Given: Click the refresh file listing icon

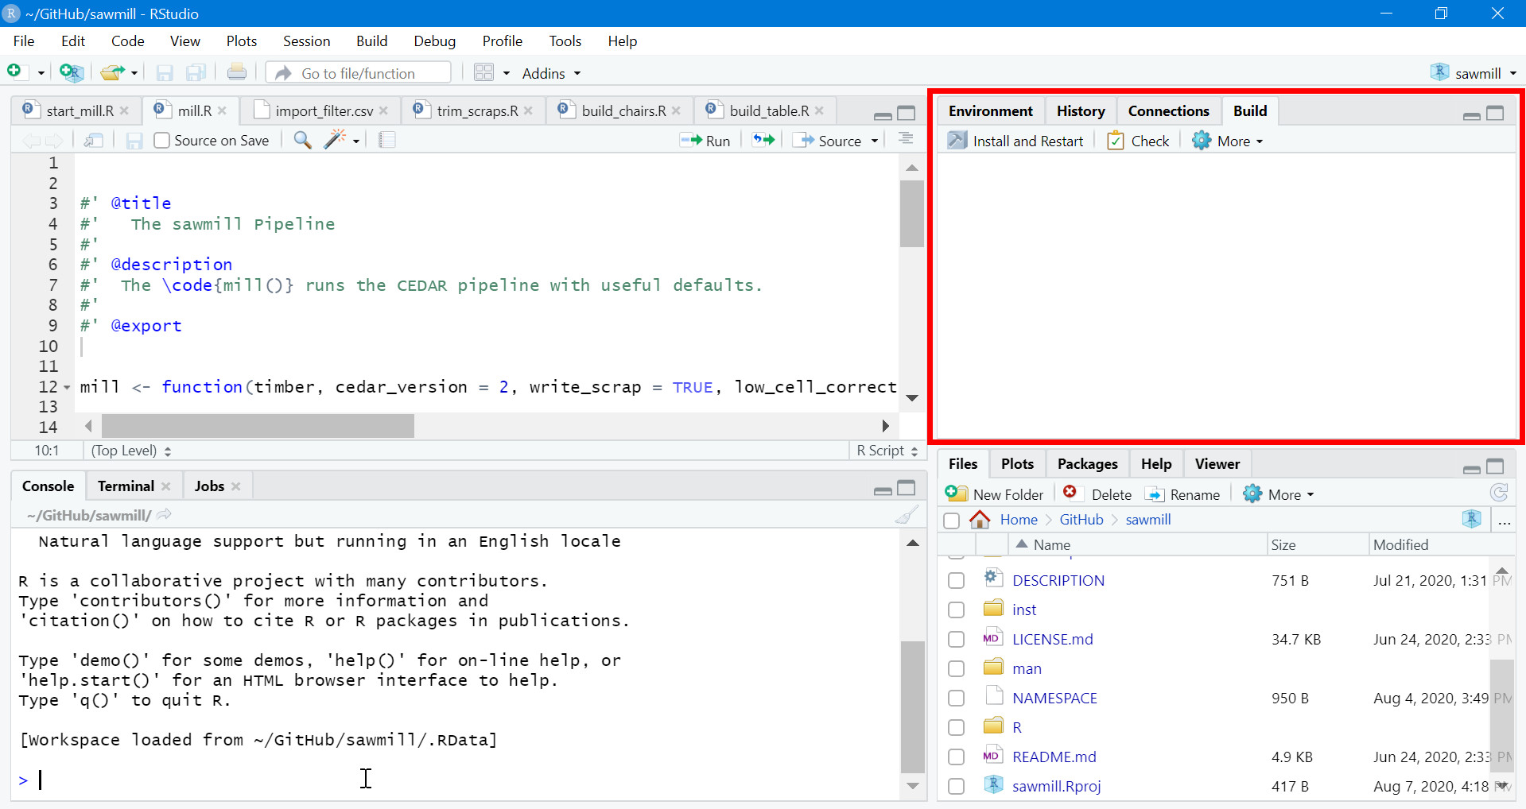Looking at the screenshot, I should 1499,494.
